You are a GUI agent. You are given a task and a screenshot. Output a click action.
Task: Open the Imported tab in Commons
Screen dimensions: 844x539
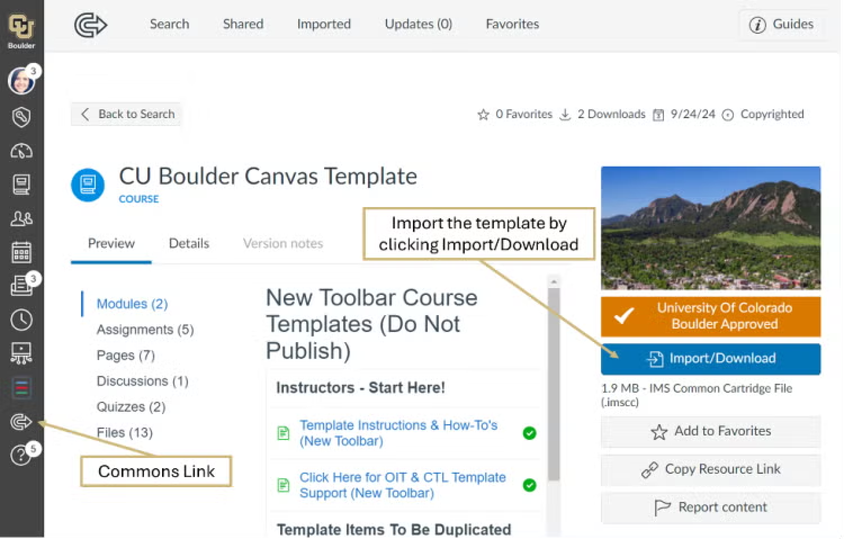point(324,24)
